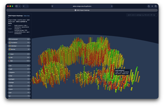Open a new tab with the plus icon
This screenshot has height=106, width=164.
[152, 6]
